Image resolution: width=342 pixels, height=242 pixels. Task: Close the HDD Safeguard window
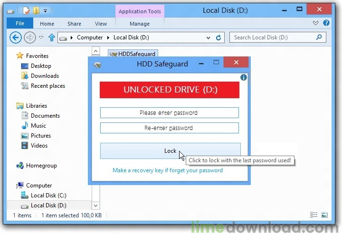click(x=236, y=63)
